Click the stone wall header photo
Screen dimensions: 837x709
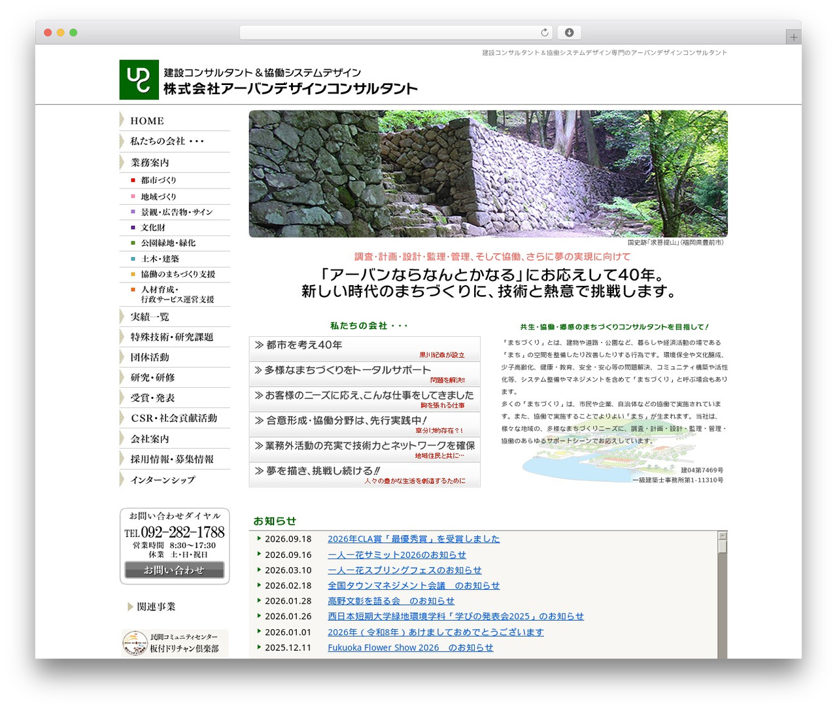[488, 173]
